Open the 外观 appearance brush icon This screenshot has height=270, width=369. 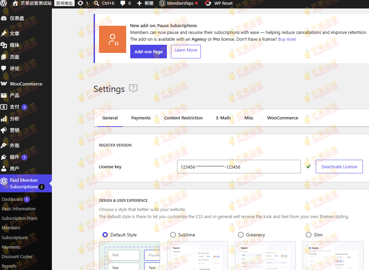coord(4,146)
